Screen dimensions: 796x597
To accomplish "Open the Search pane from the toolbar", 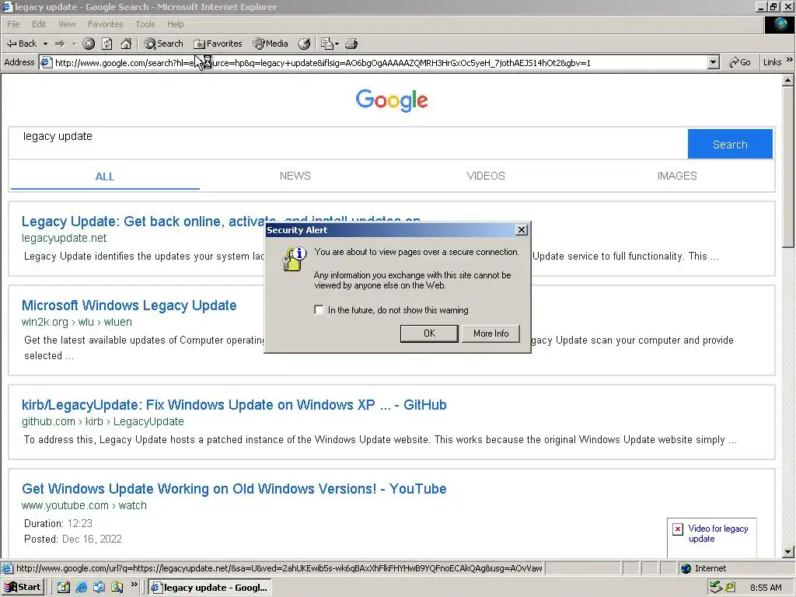I will (x=163, y=44).
